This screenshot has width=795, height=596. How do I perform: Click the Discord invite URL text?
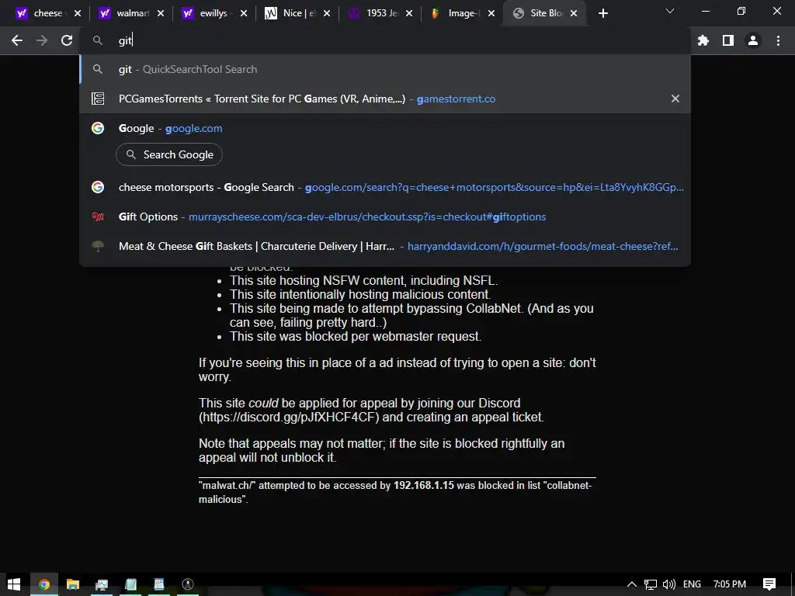(x=289, y=417)
